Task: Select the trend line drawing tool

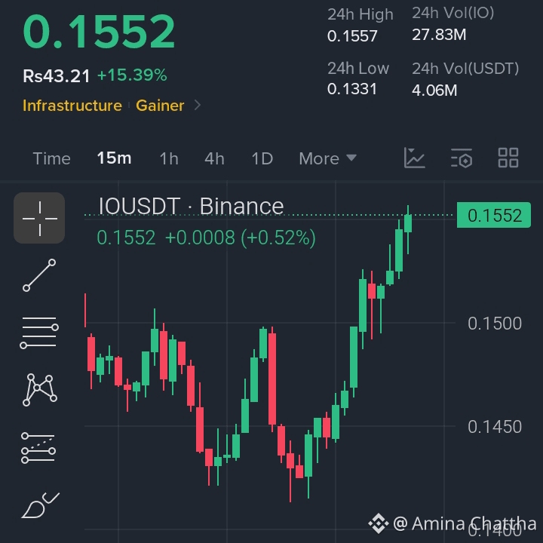Action: click(39, 275)
